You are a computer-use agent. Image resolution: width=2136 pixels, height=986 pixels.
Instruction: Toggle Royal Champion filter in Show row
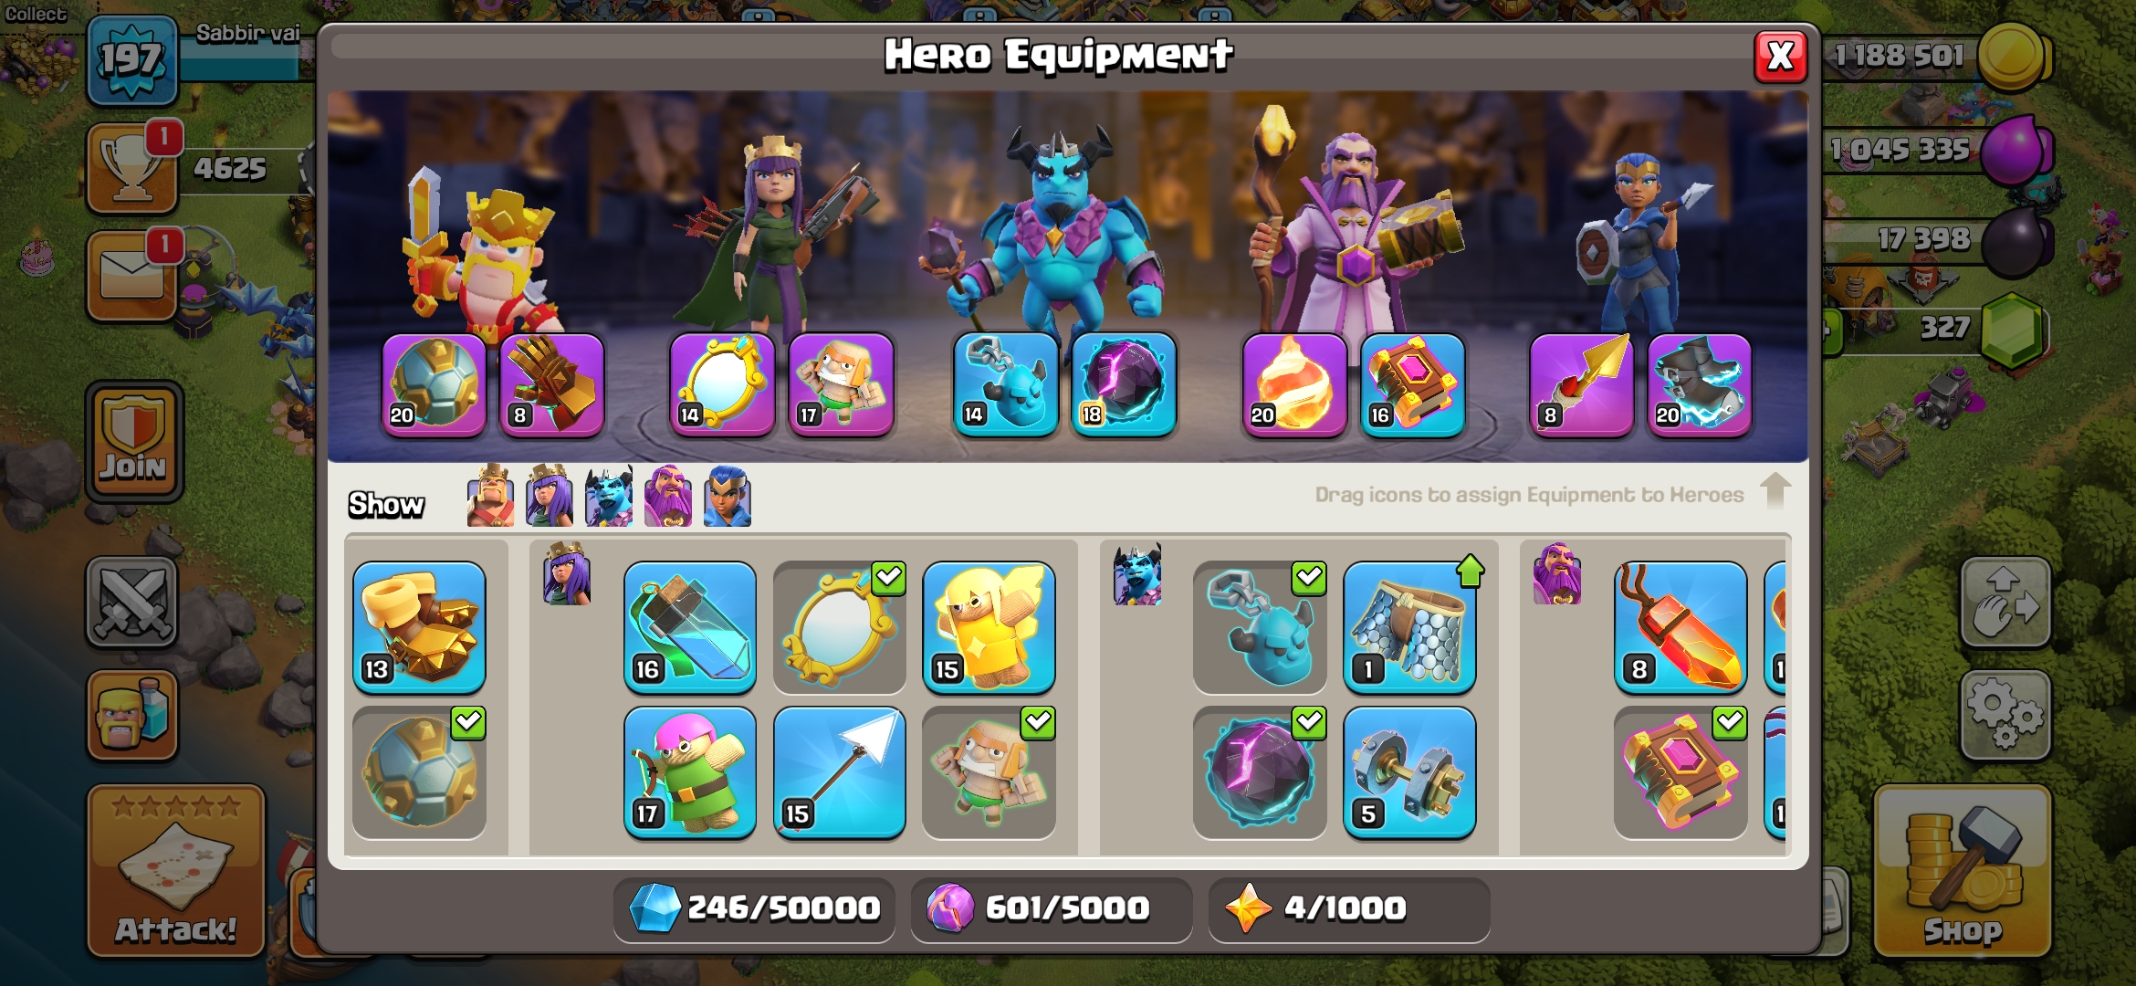pos(728,496)
